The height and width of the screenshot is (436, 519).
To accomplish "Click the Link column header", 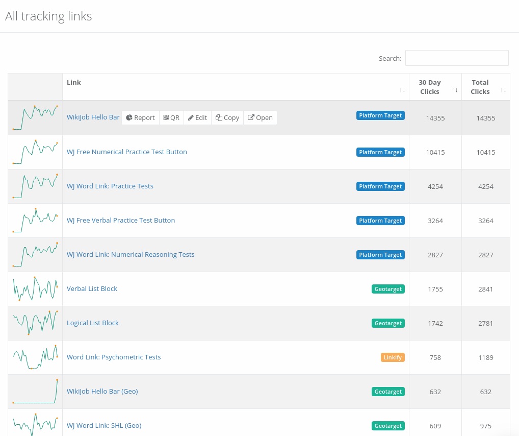I will click(x=74, y=82).
